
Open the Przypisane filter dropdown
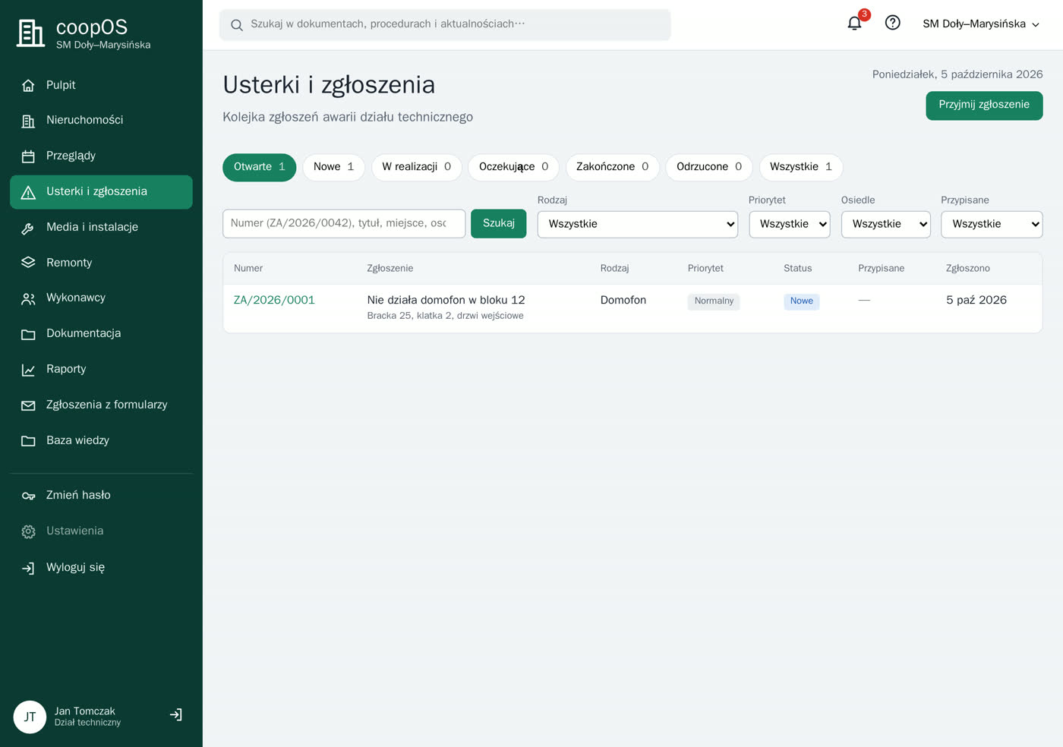pos(992,224)
